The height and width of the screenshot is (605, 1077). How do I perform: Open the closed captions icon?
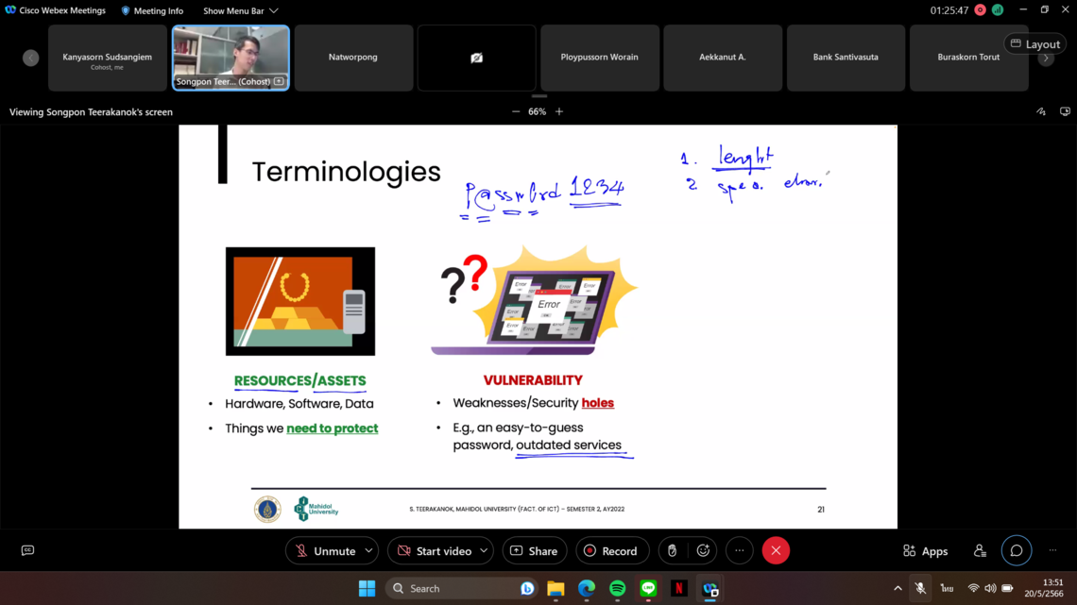click(x=27, y=550)
